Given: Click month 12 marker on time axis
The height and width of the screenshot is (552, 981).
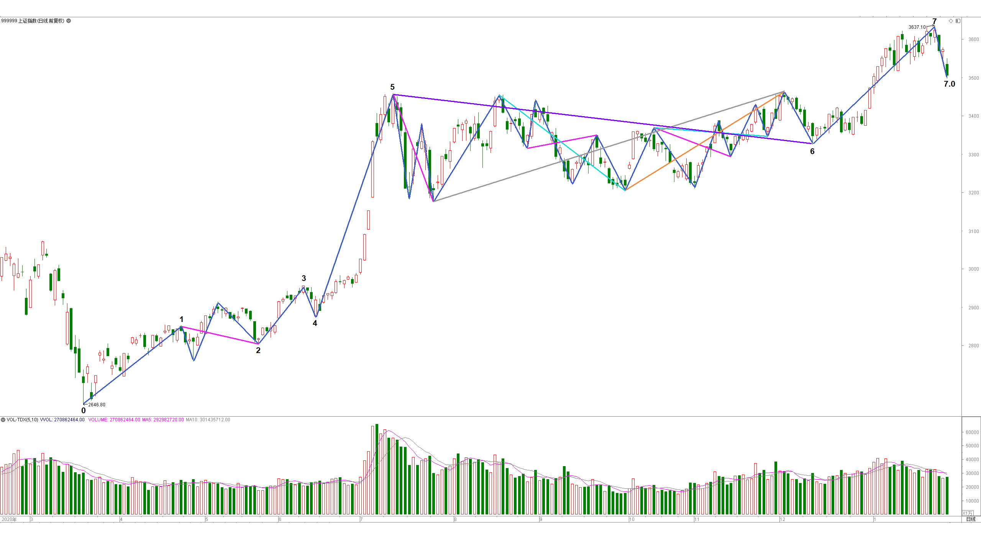Looking at the screenshot, I should [783, 519].
